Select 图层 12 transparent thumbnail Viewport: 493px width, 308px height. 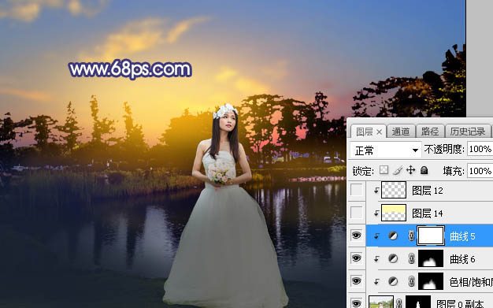coord(394,190)
